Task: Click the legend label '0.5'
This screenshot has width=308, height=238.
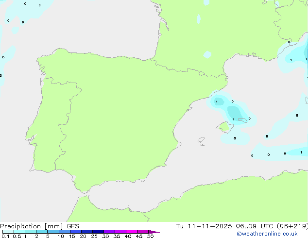Action: click(x=17, y=236)
